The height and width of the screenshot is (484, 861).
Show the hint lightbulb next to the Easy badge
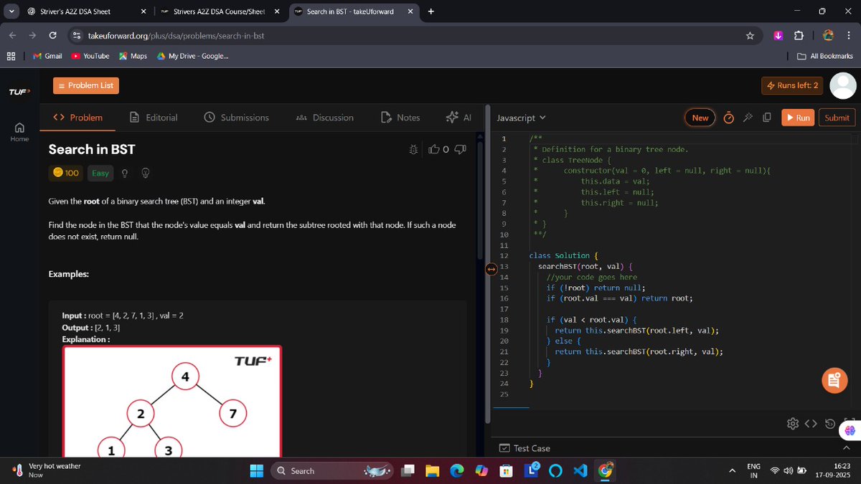125,173
